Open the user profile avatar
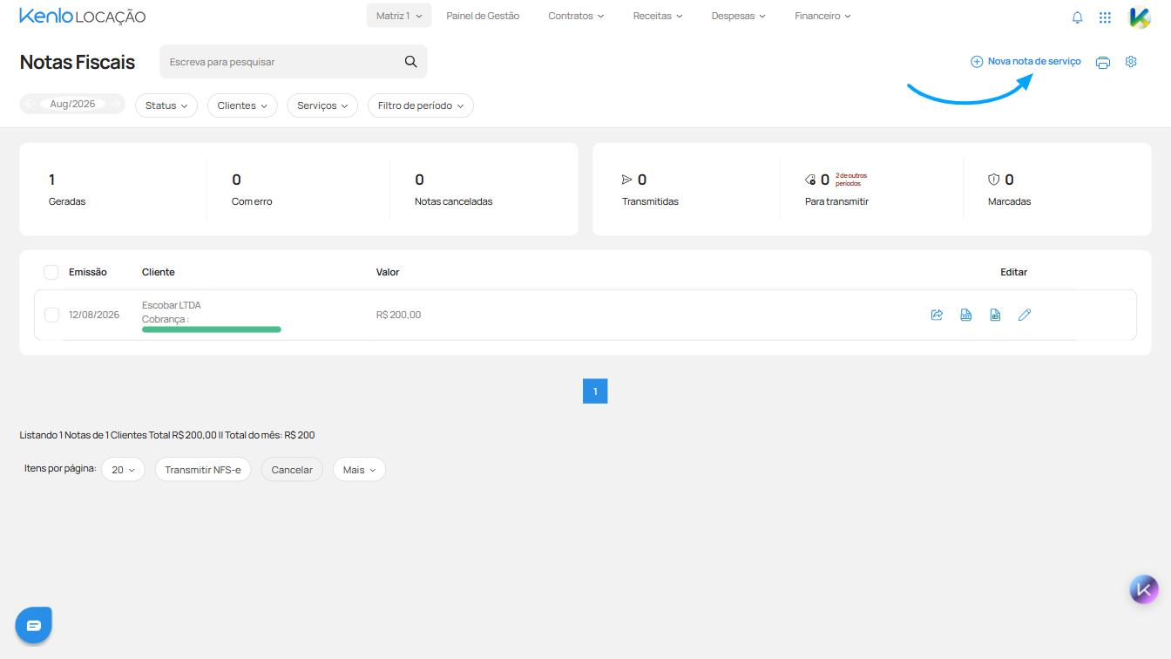Image resolution: width=1171 pixels, height=659 pixels. pos(1140,17)
